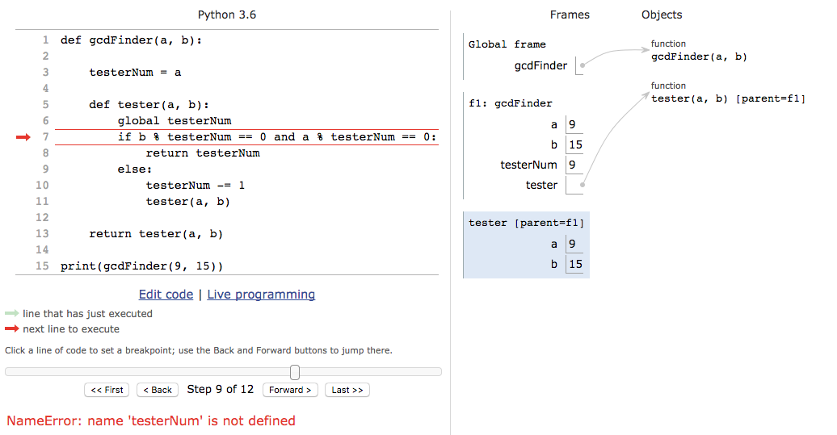Click line 13 return tester(a, b)
837x435 pixels.
[x=155, y=234]
